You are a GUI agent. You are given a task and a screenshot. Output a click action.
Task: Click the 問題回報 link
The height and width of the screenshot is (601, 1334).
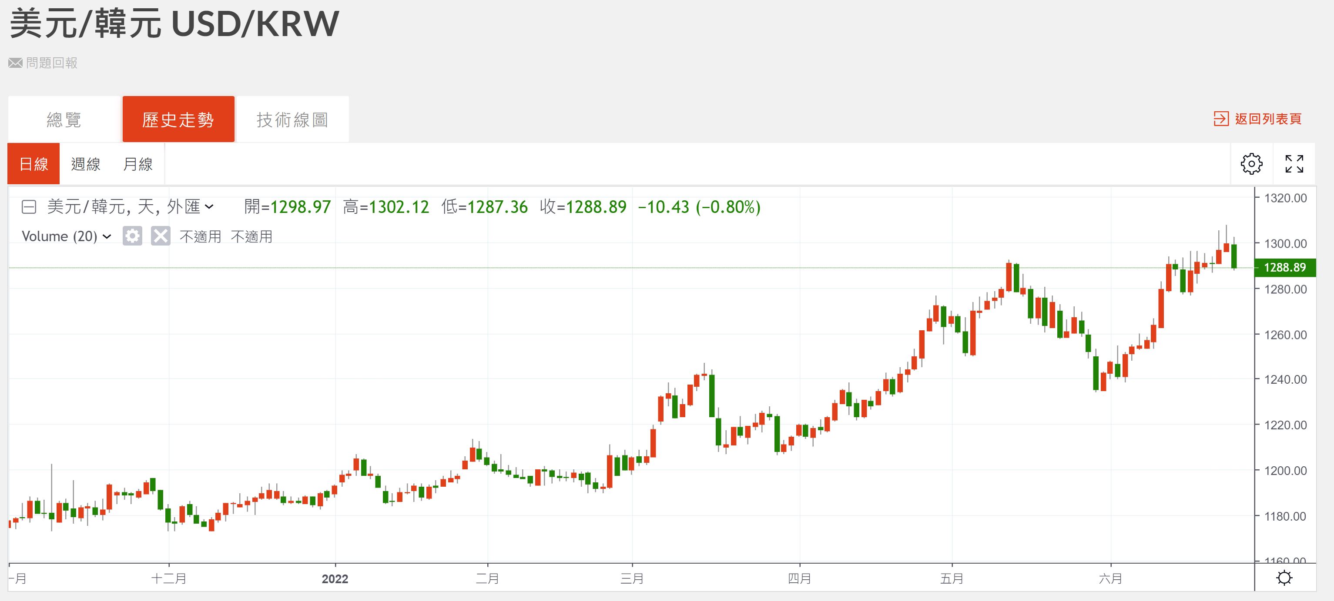click(52, 63)
